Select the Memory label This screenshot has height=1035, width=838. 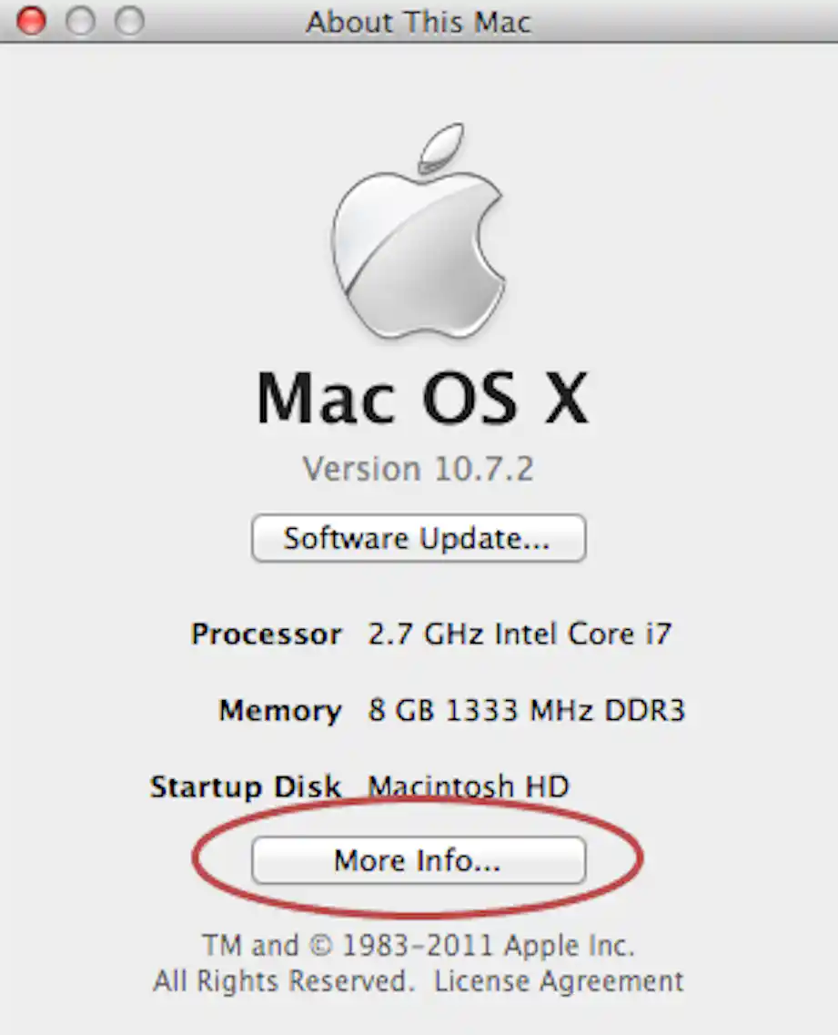click(x=280, y=711)
